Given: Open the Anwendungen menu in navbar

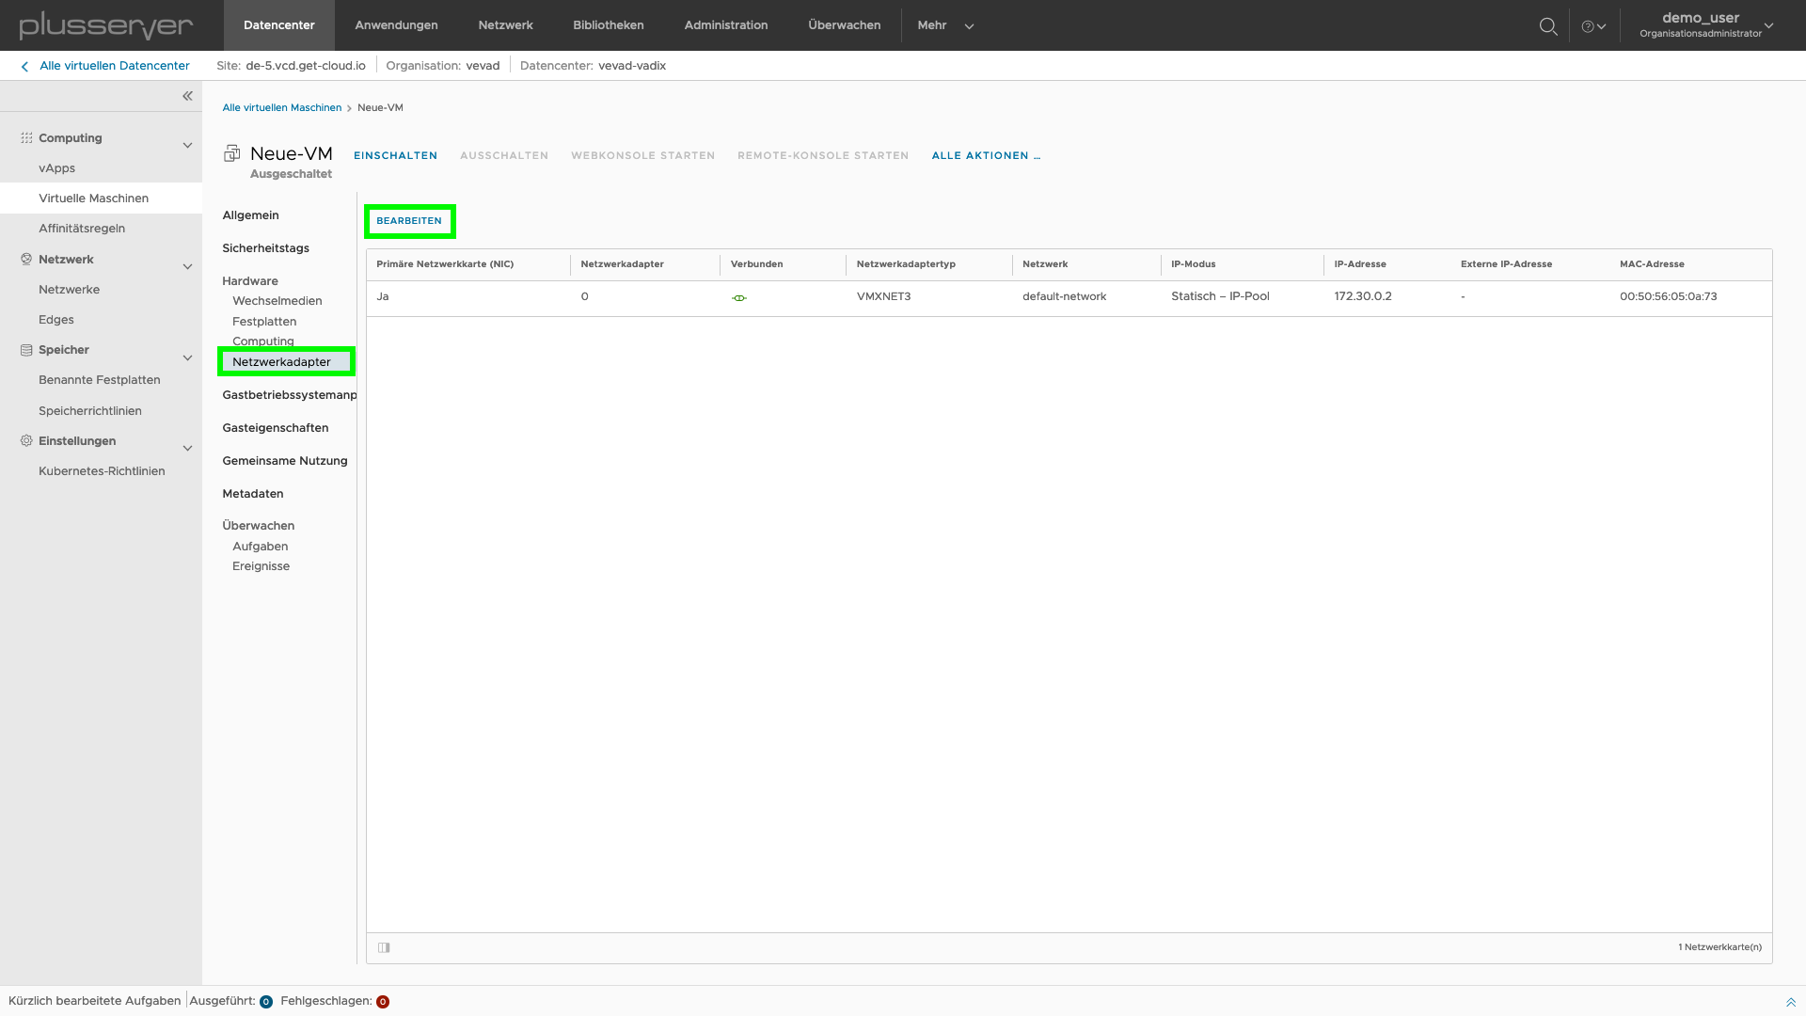Looking at the screenshot, I should [x=396, y=24].
